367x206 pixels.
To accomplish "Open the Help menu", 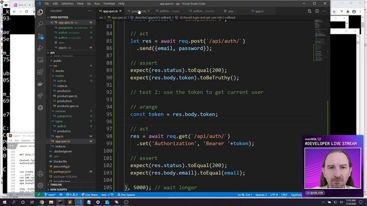I will (122, 3).
